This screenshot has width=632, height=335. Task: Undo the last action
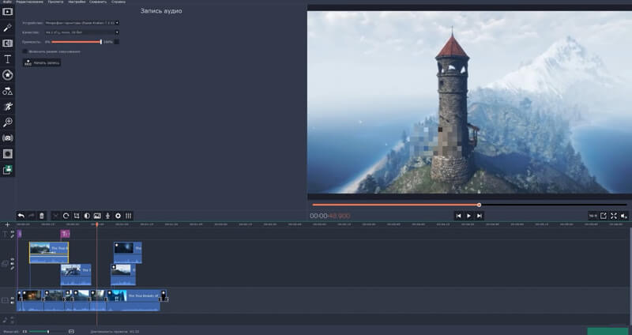21,216
